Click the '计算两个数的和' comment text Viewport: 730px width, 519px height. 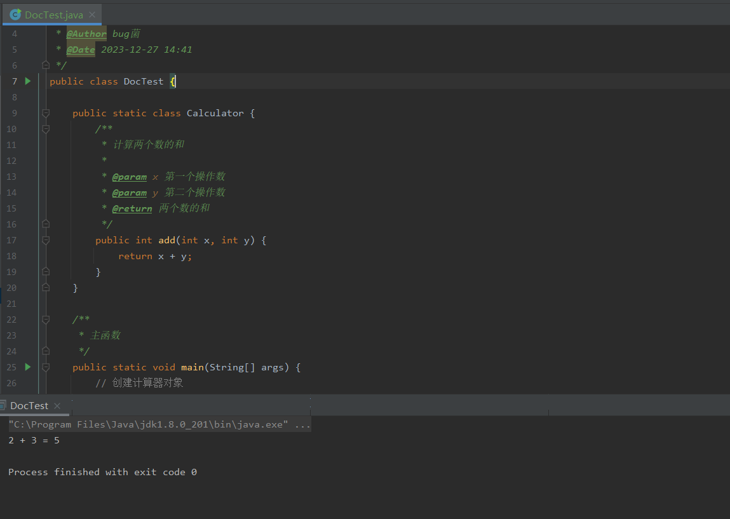click(149, 144)
